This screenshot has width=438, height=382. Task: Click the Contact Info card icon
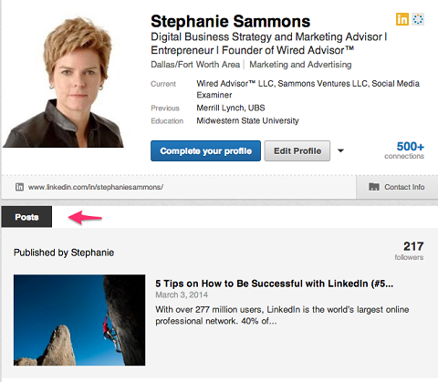pos(374,187)
